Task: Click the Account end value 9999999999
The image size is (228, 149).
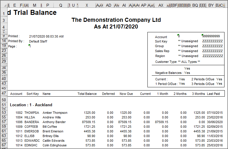Action: 211,36
